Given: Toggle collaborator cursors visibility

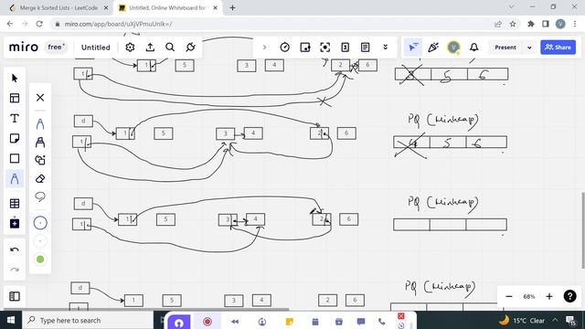Looking at the screenshot, I should pyautogui.click(x=413, y=48).
